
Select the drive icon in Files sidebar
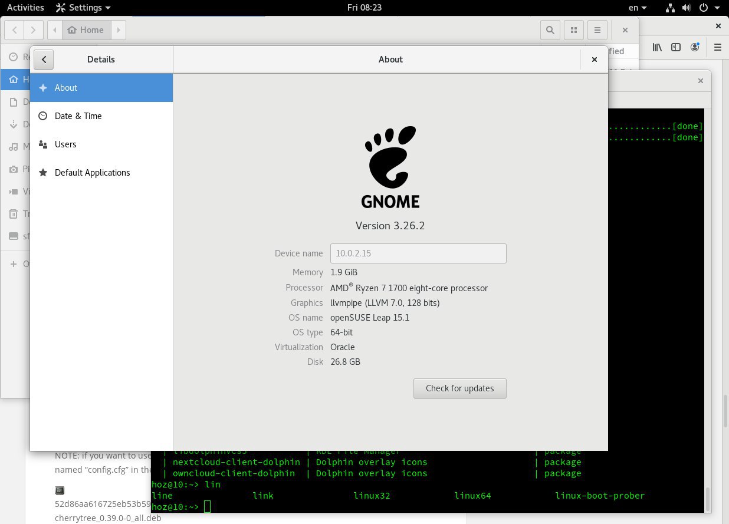tap(14, 236)
